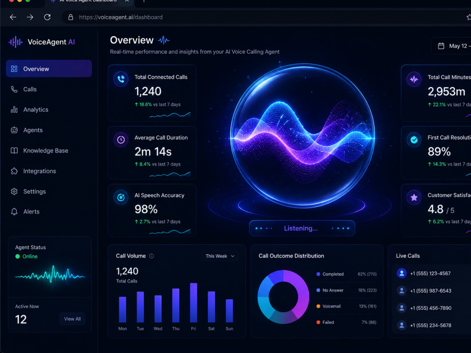Open Settings in the sidebar
The image size is (471, 353).
[49, 191]
